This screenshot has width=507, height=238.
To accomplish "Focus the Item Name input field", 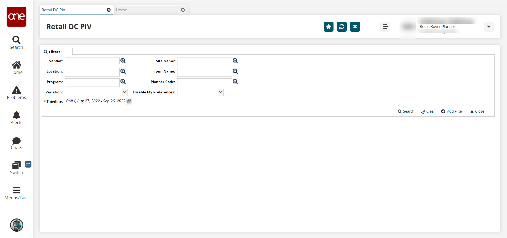I will click(x=204, y=72).
